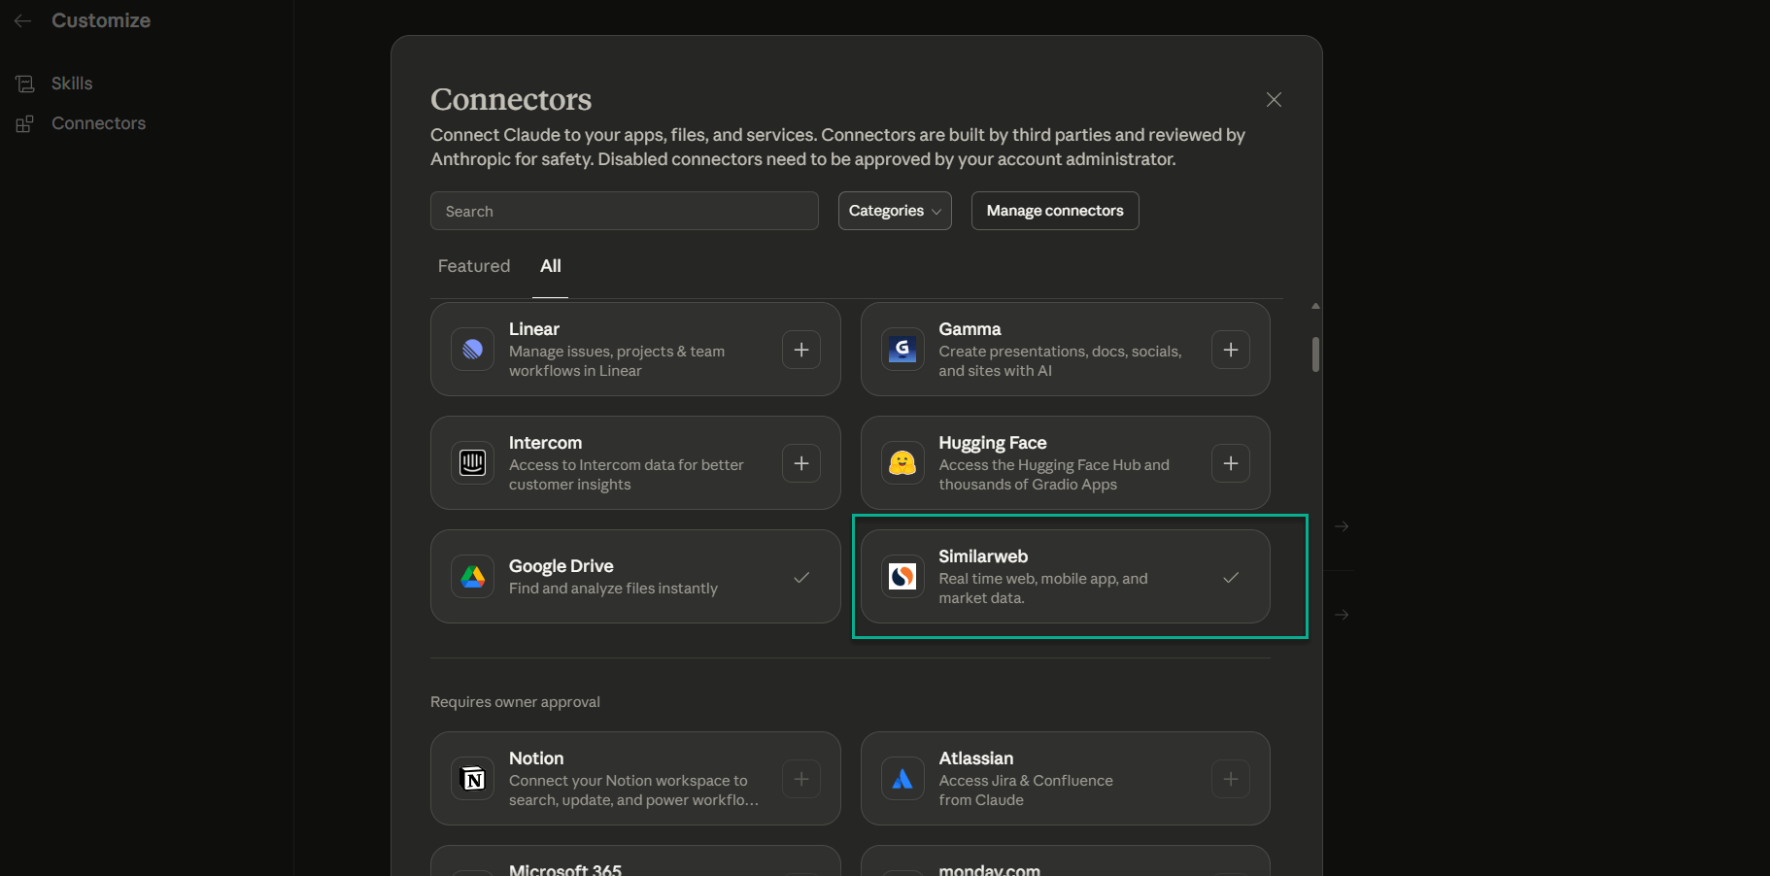Open the Intercom connector title
Image resolution: width=1770 pixels, height=876 pixels.
click(x=545, y=443)
